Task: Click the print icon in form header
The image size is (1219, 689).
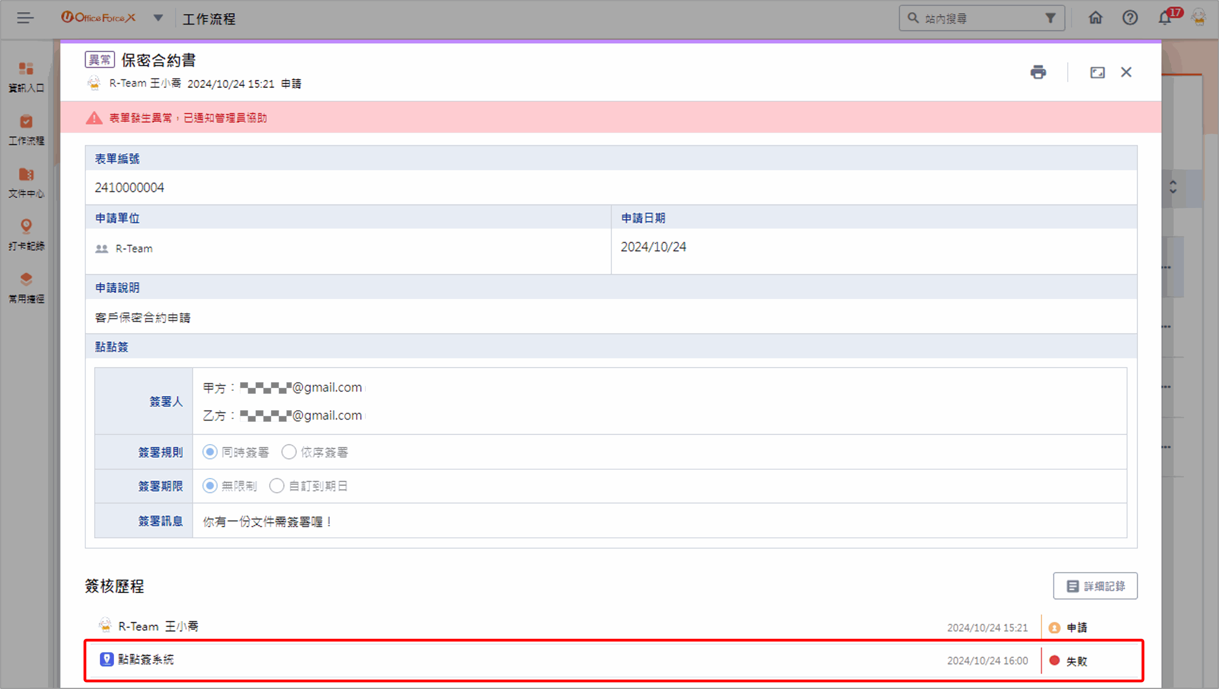Action: tap(1038, 72)
